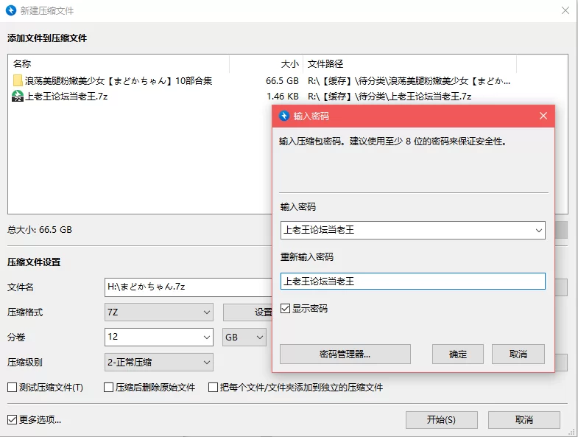Click the folder icon in the file list
The height and width of the screenshot is (437, 578).
click(18, 80)
